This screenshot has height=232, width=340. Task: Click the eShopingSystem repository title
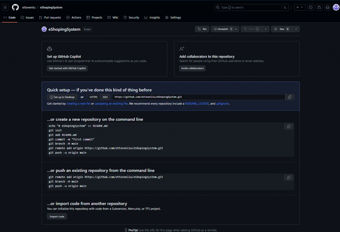tap(64, 29)
